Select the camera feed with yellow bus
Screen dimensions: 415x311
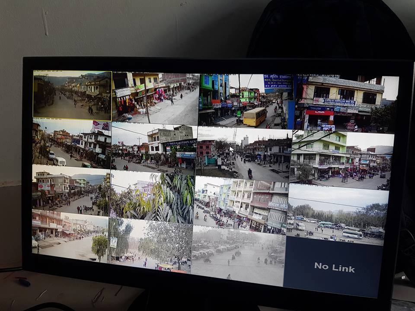tap(246, 101)
